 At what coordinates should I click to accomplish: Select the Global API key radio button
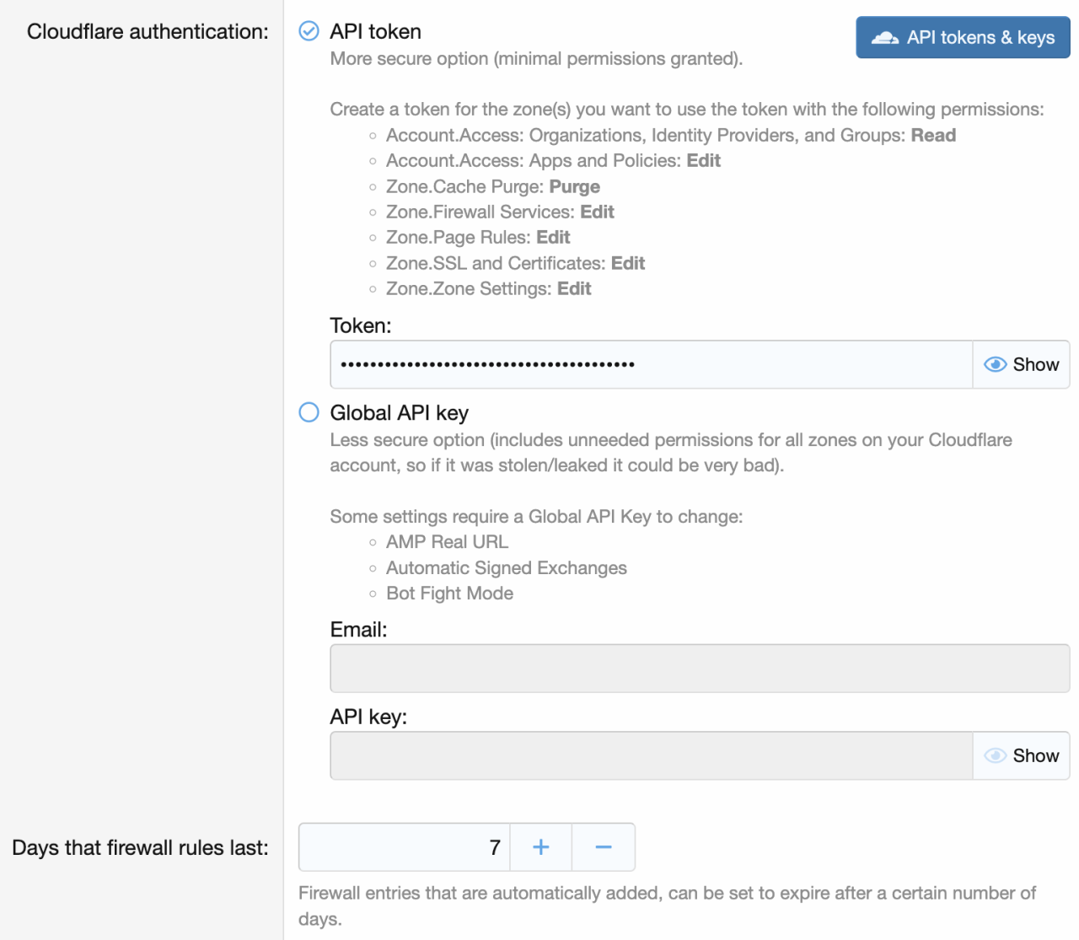tap(309, 412)
